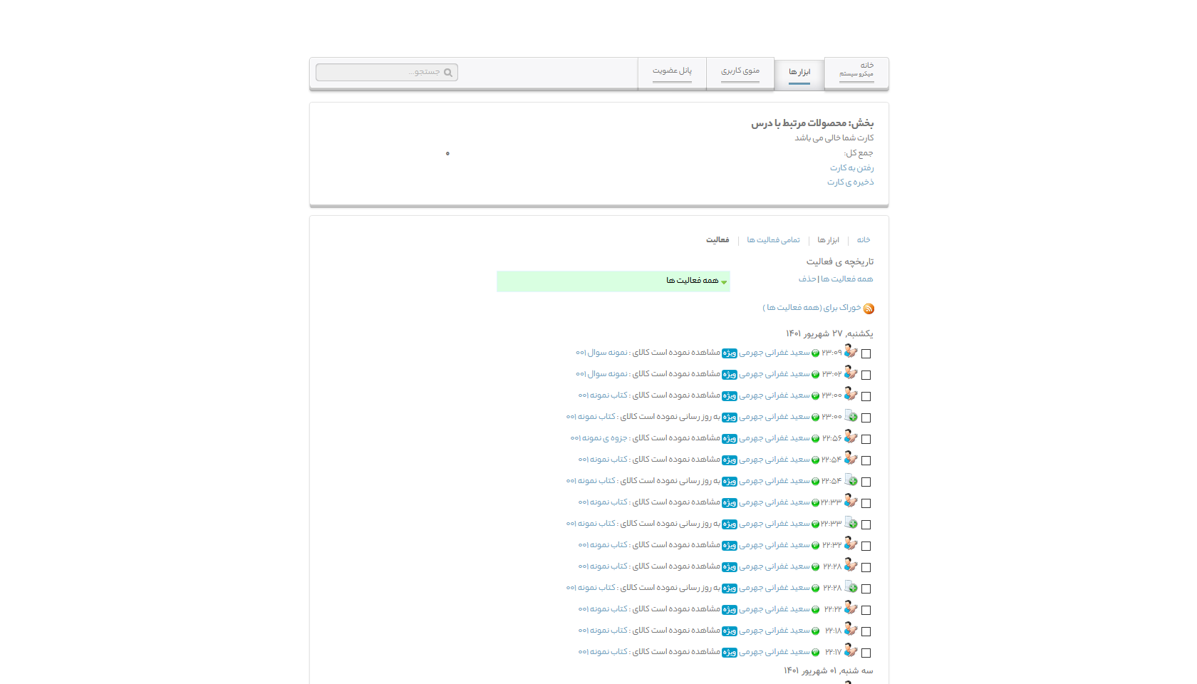1197x684 pixels.
Task: Tick the checkbox next to the 22:56 activity
Action: 866,439
